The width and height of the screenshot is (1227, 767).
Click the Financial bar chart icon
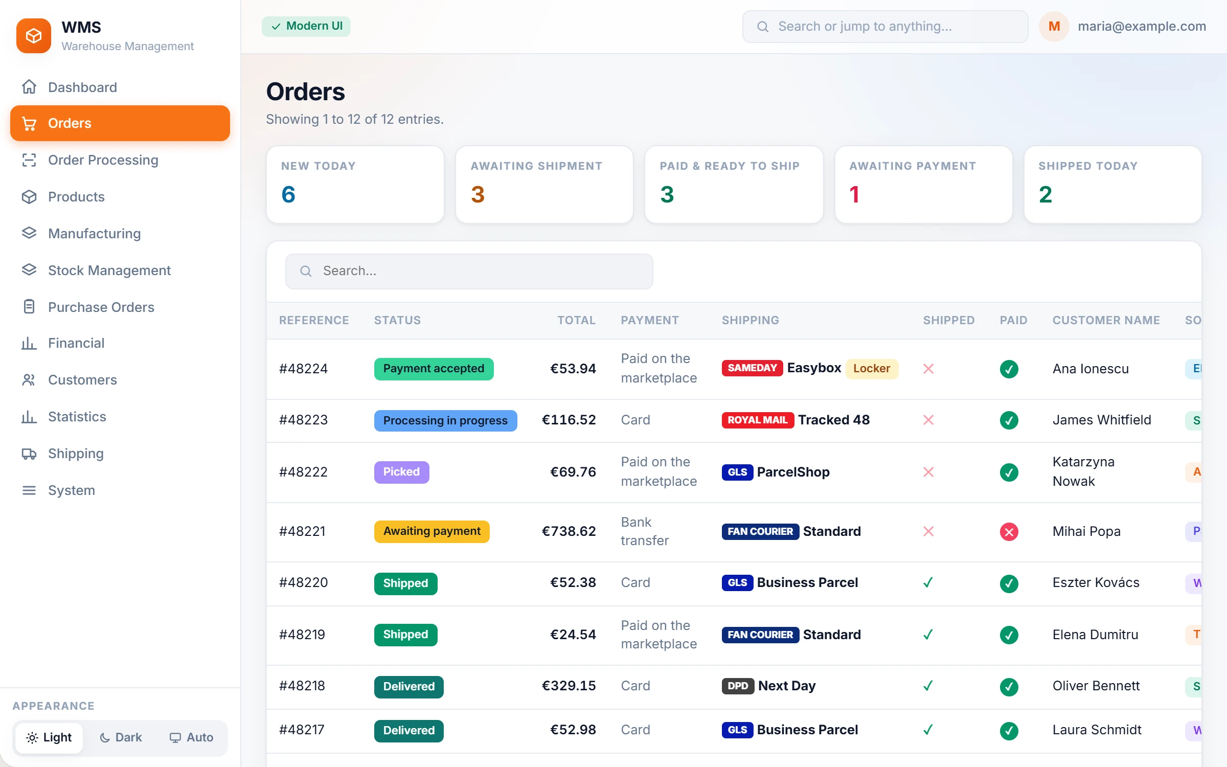pyautogui.click(x=29, y=343)
